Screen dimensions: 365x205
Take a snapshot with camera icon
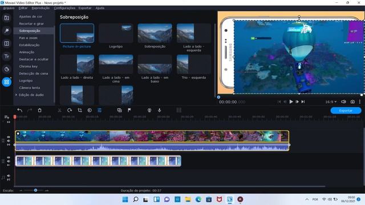click(352, 101)
